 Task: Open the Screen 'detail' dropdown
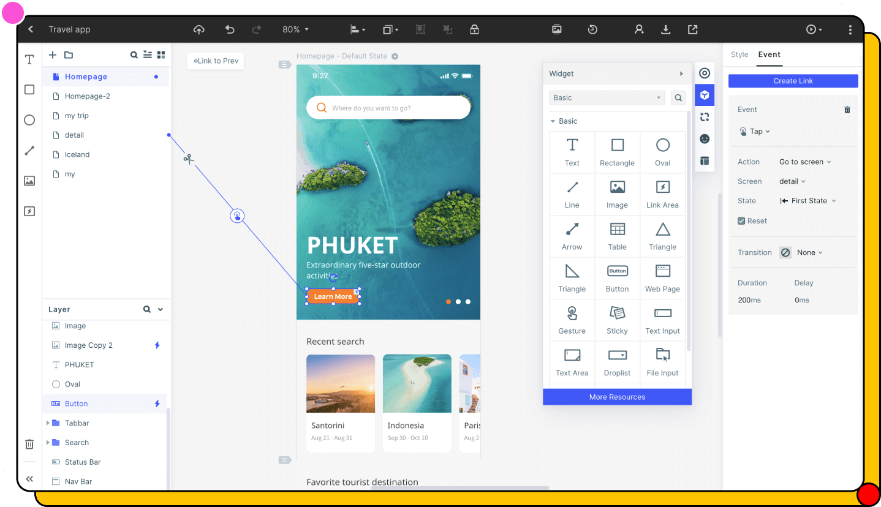[x=792, y=181]
